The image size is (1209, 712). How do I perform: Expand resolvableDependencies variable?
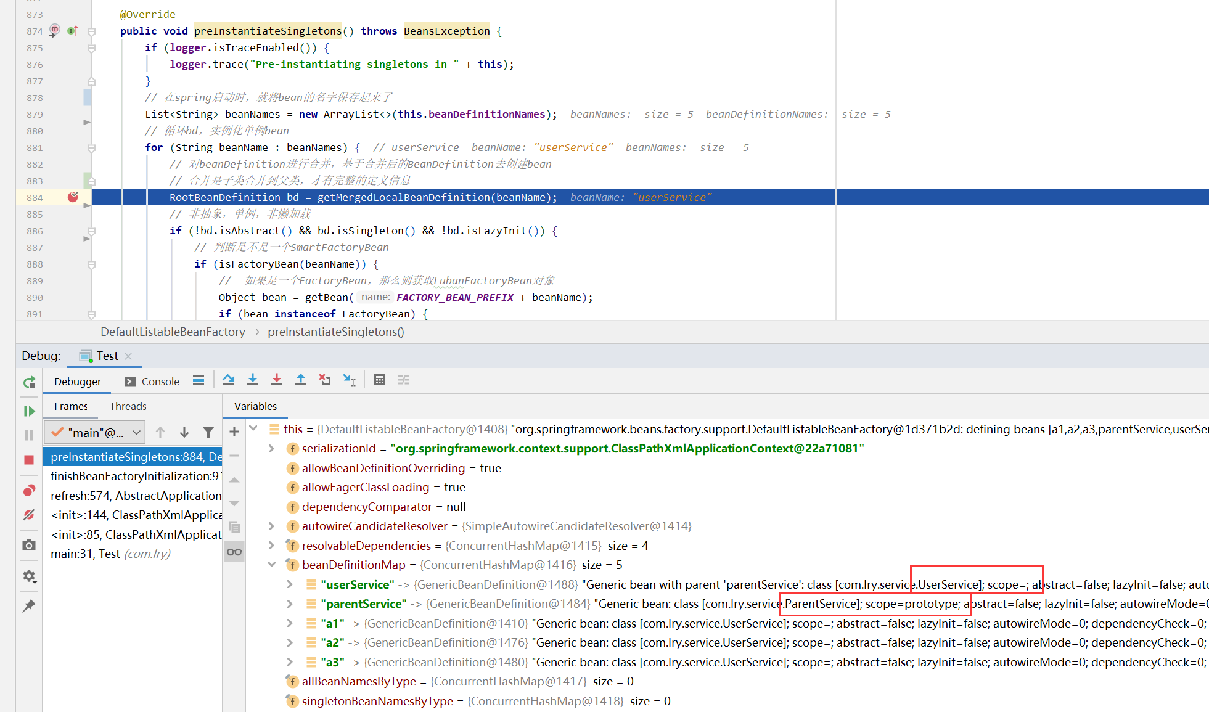[x=271, y=546]
